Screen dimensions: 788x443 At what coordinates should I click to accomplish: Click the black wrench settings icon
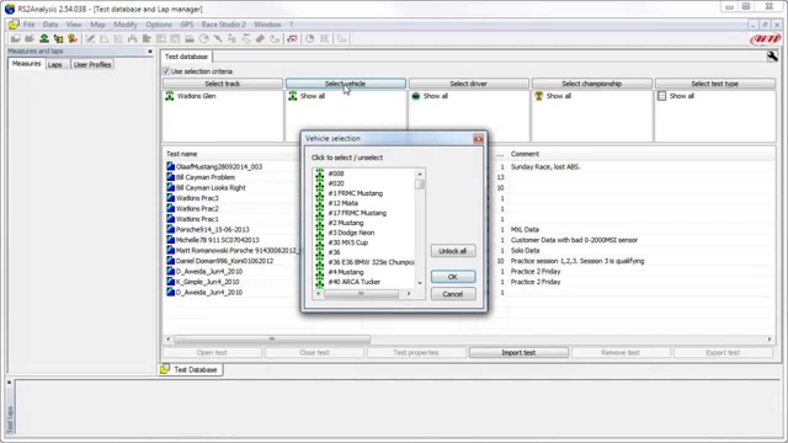[x=772, y=56]
